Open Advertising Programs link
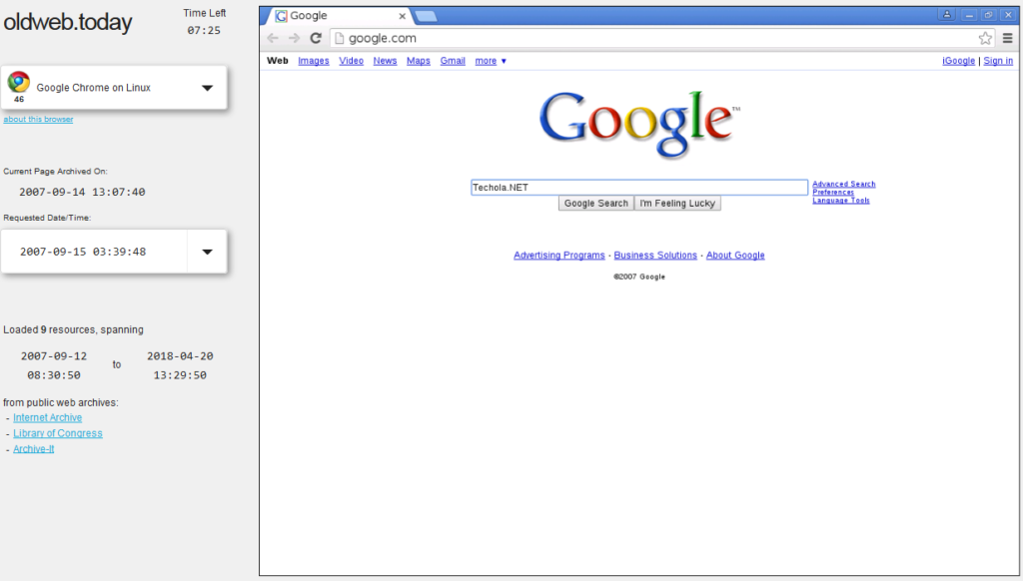The image size is (1023, 581). (x=559, y=255)
